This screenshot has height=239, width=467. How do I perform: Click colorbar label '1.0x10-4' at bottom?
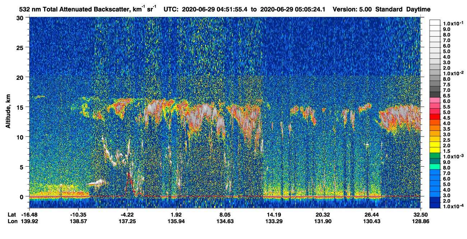tap(453, 206)
